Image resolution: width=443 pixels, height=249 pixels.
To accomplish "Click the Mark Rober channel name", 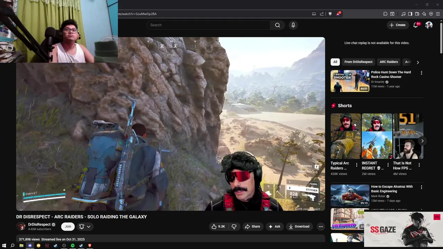I will (x=378, y=196).
